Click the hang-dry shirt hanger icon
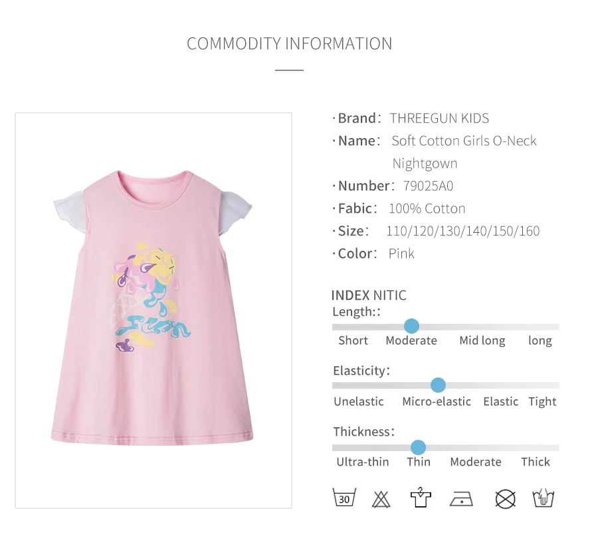Screen dimensions: 598x546 [x=421, y=498]
